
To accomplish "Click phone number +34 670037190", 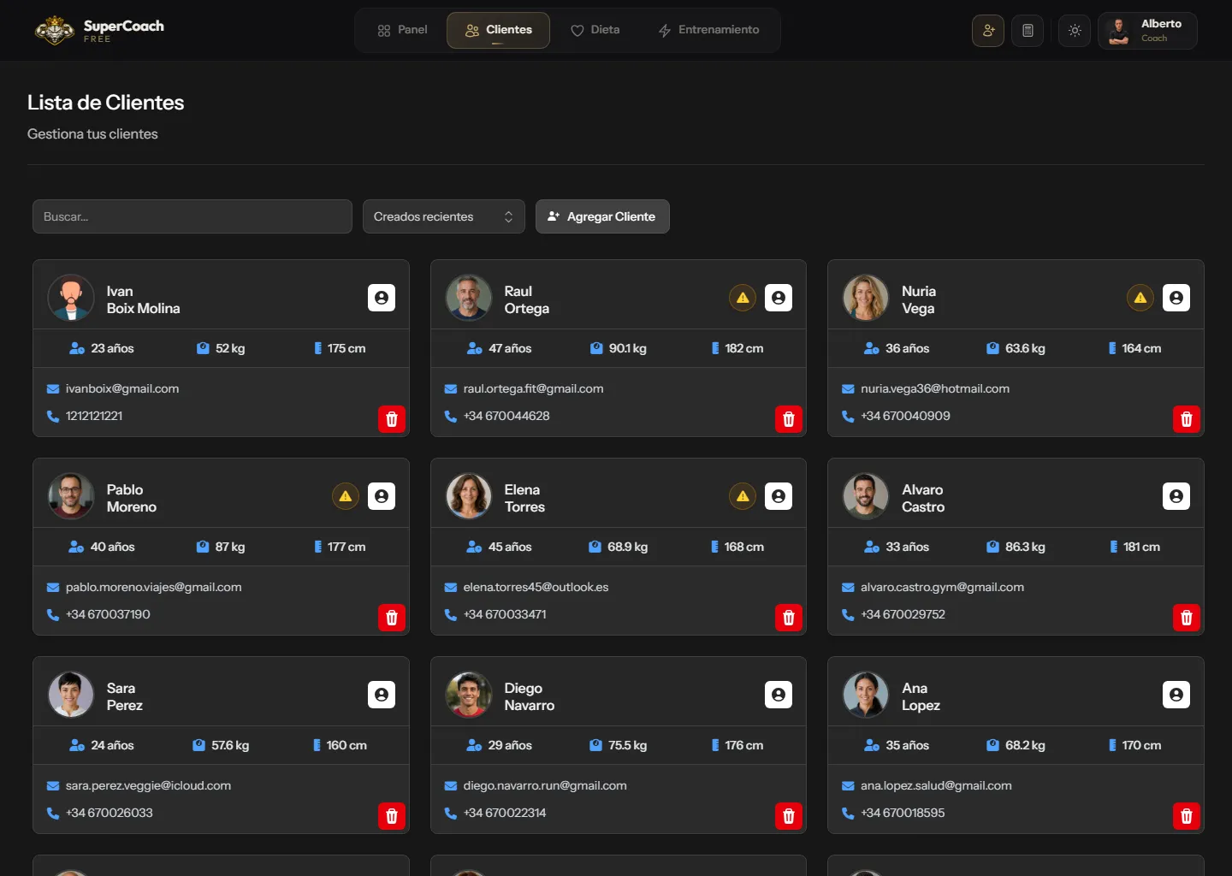I will click(108, 614).
